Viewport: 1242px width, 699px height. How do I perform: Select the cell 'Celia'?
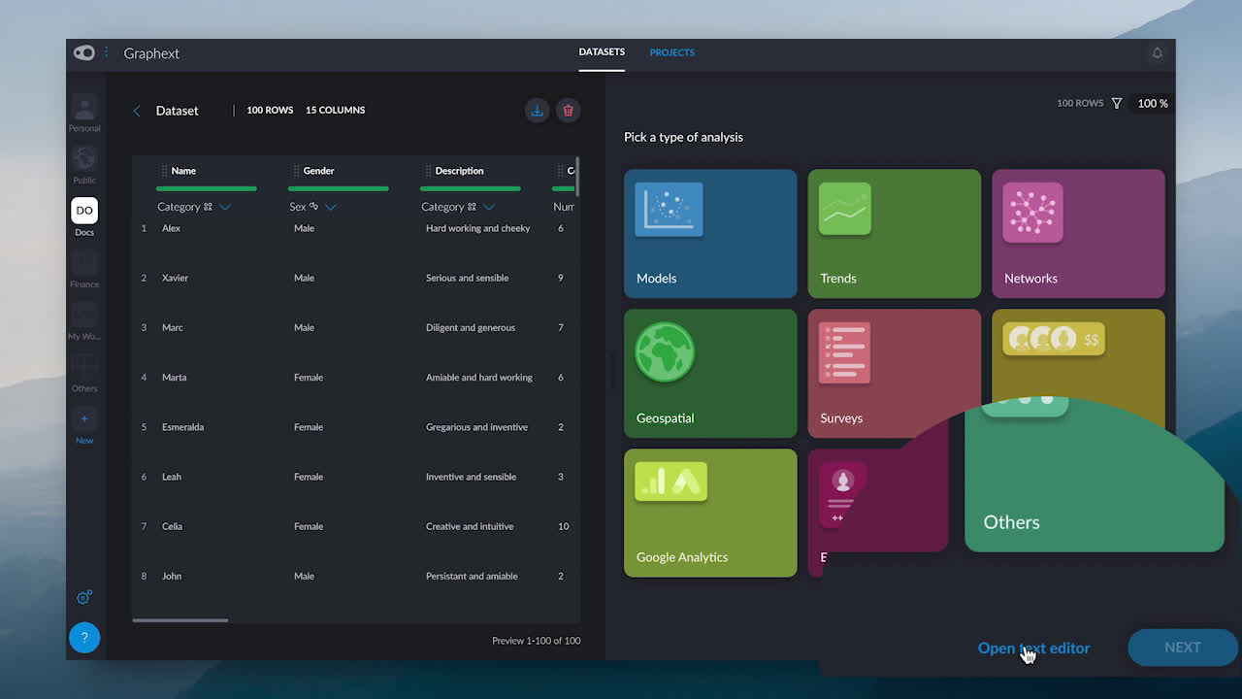tap(172, 526)
